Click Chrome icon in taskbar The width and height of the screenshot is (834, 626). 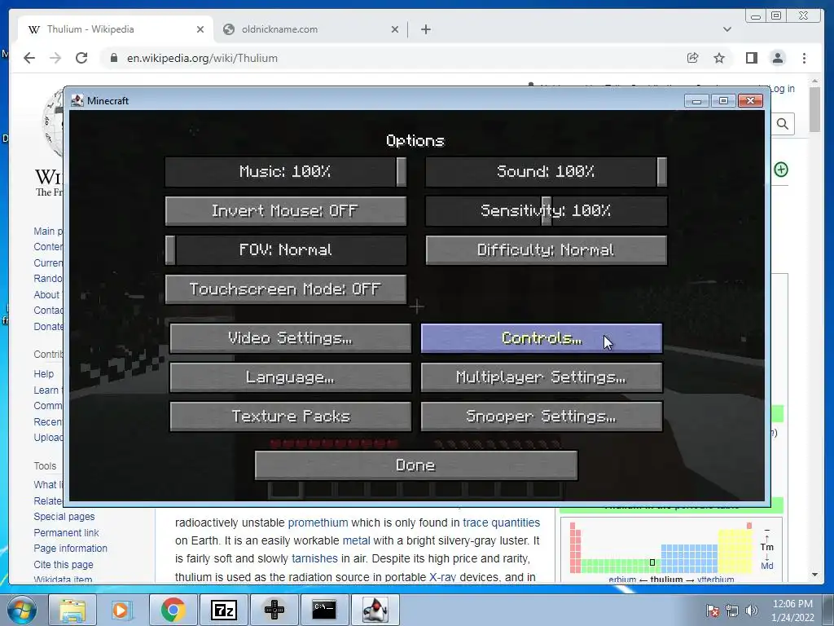pos(173,610)
